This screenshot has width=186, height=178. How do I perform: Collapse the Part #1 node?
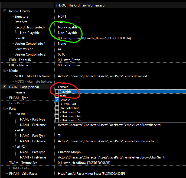[x=10, y=130]
